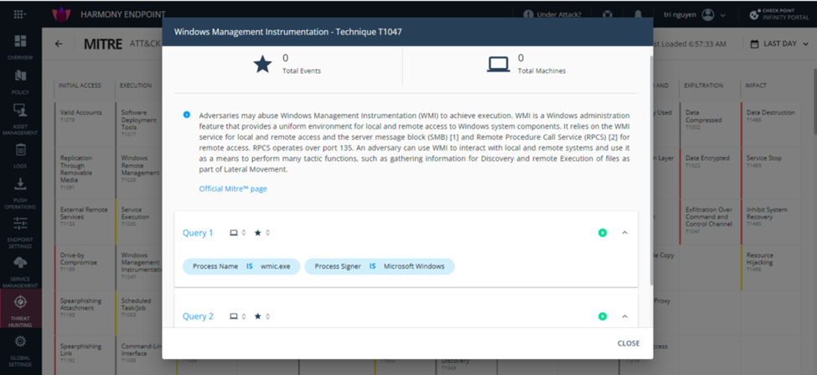This screenshot has width=817, height=375.
Task: Open the Overview sidebar section
Action: coord(20,48)
